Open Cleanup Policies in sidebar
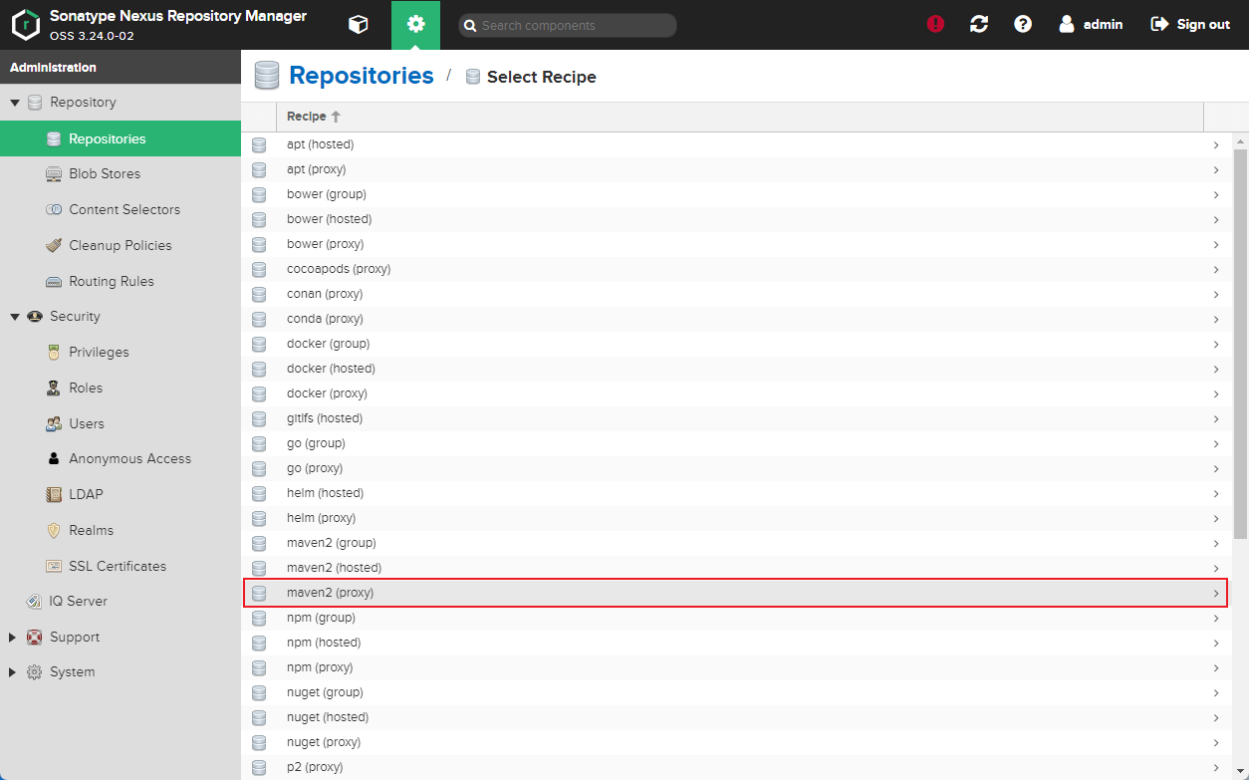The image size is (1249, 780). coord(121,245)
